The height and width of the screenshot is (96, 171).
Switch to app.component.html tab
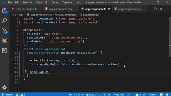coord(61,9)
